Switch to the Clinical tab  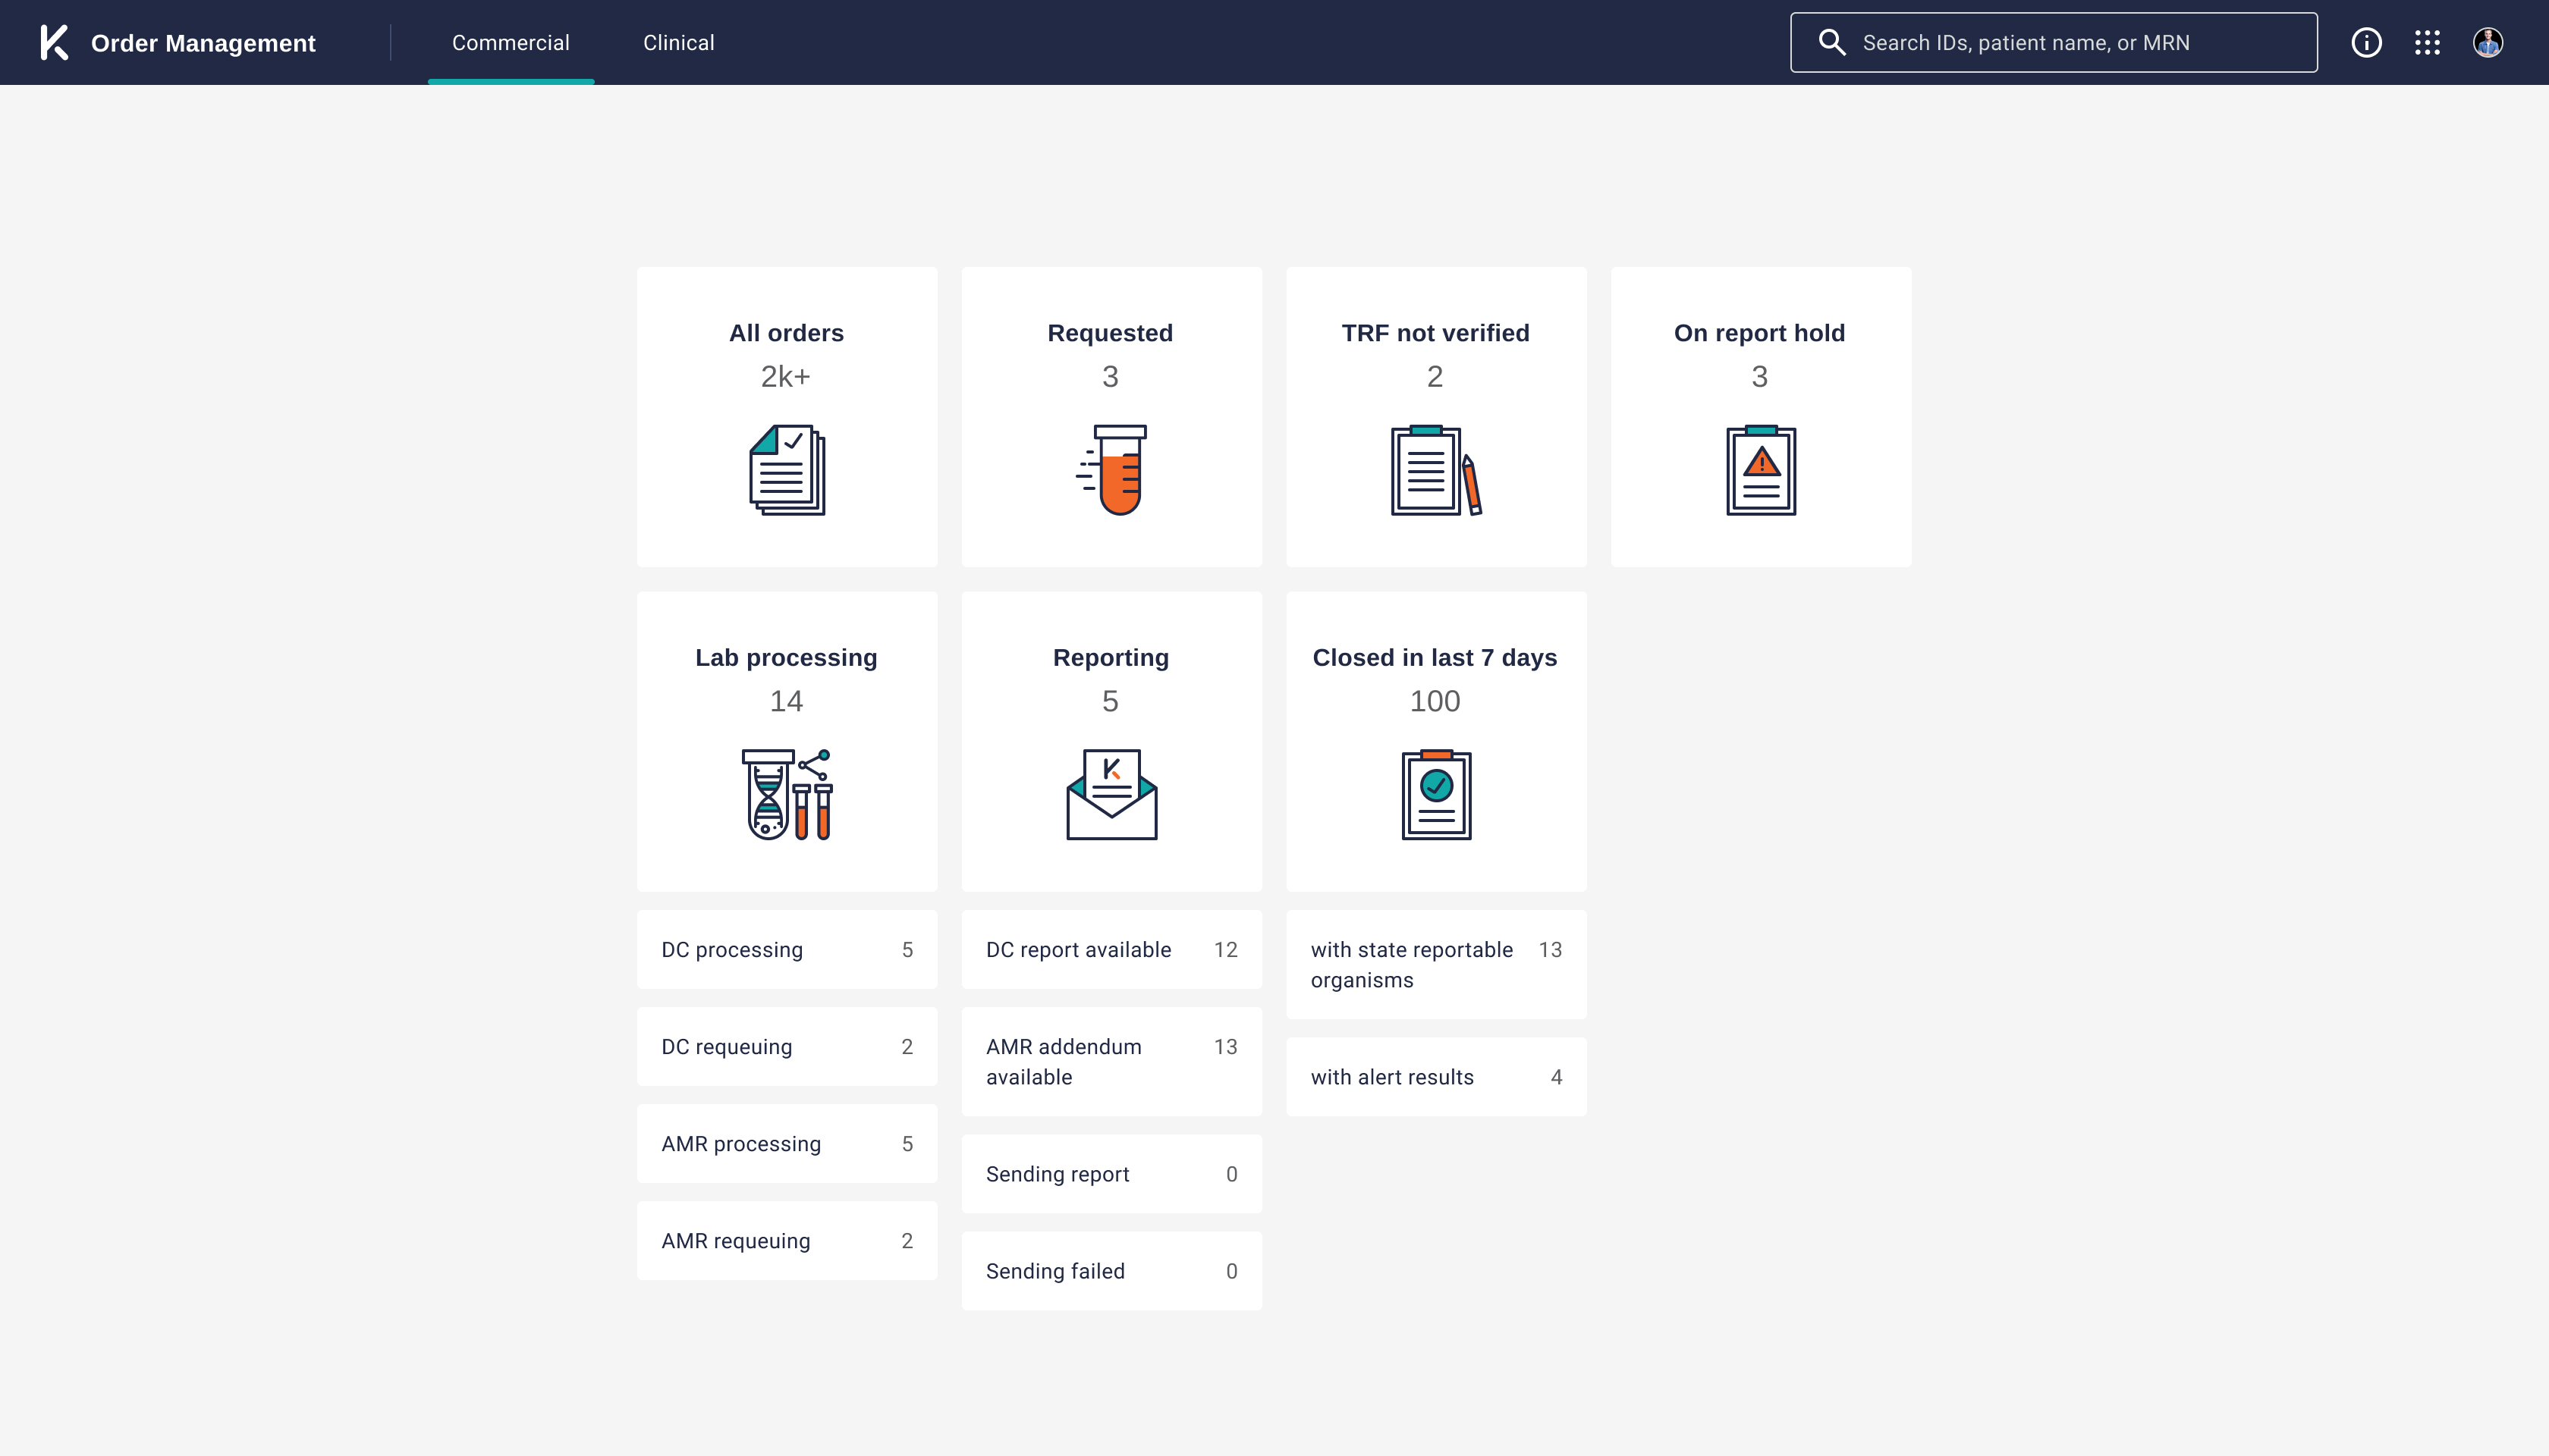678,42
